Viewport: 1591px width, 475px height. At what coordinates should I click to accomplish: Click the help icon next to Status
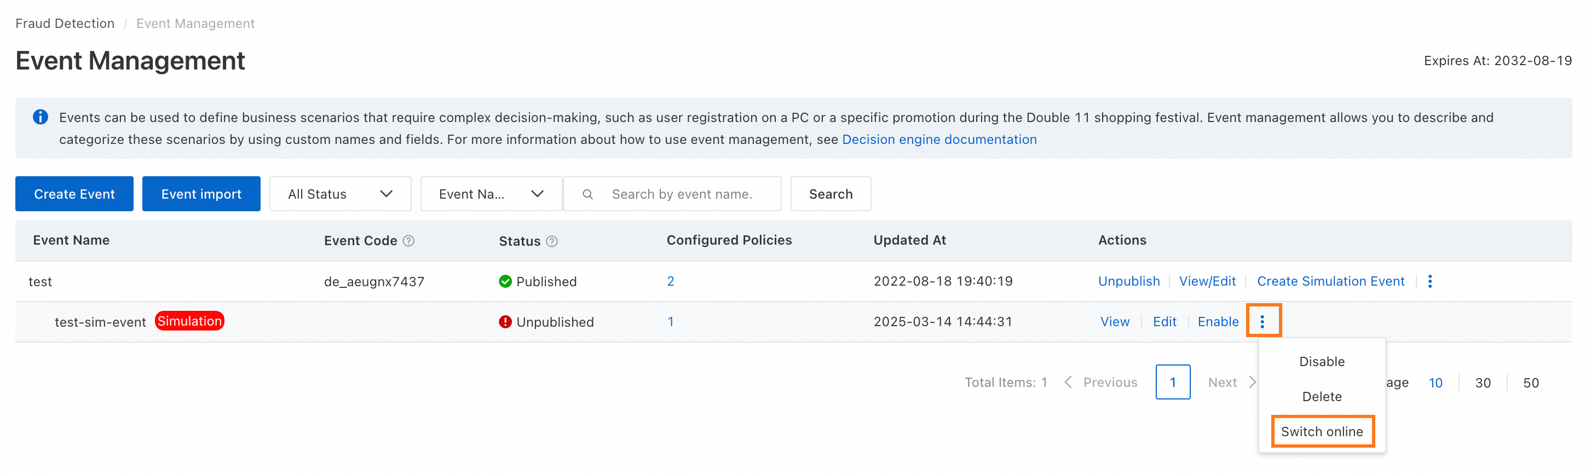point(551,241)
